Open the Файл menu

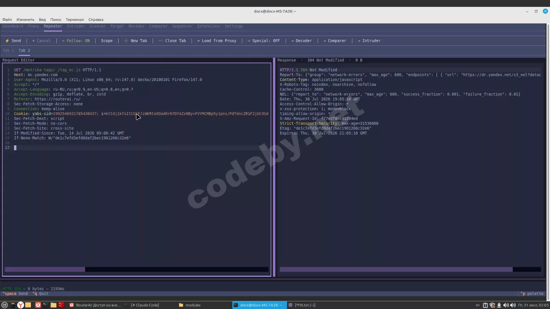[7, 20]
